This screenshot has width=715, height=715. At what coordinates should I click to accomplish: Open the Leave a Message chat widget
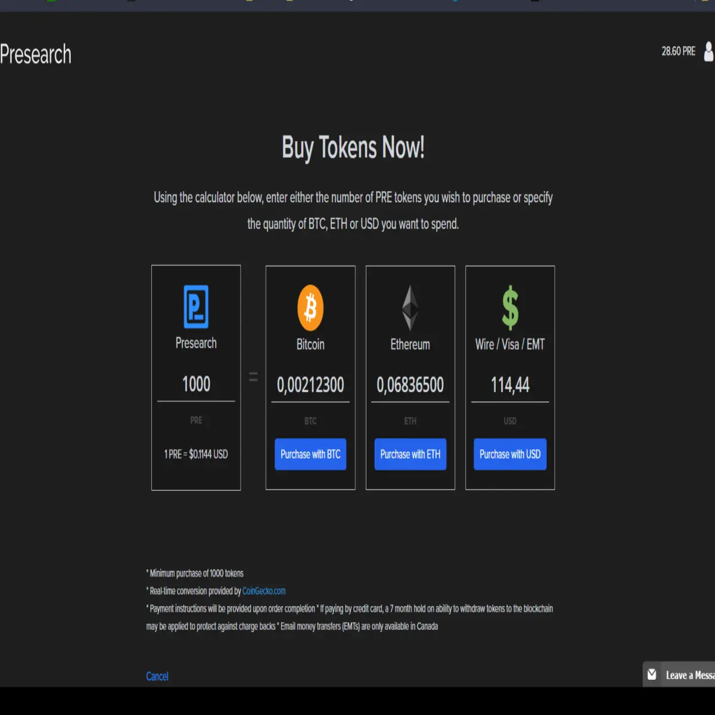[x=679, y=674]
